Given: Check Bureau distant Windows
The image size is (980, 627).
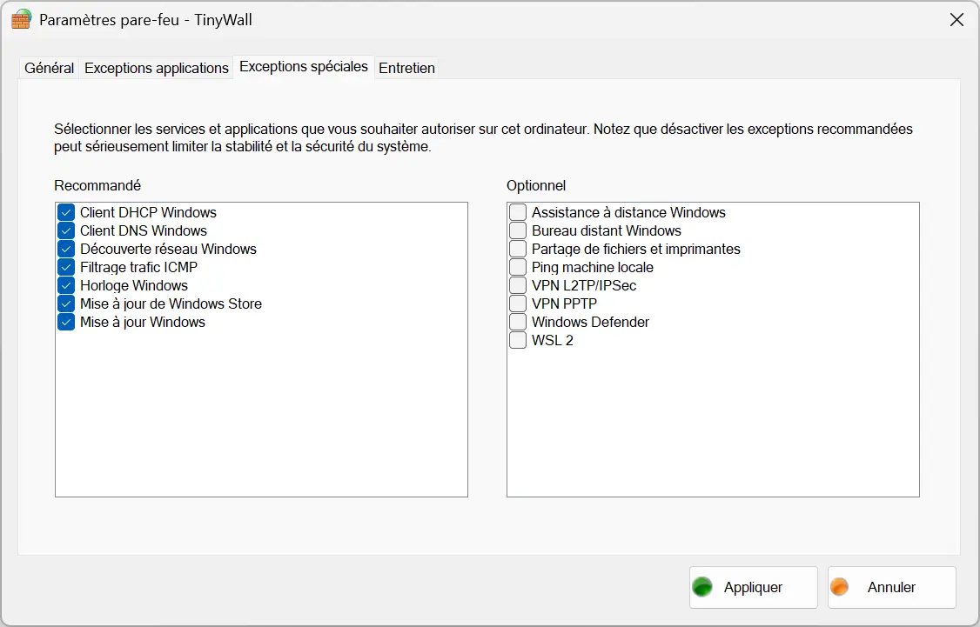Looking at the screenshot, I should (518, 230).
